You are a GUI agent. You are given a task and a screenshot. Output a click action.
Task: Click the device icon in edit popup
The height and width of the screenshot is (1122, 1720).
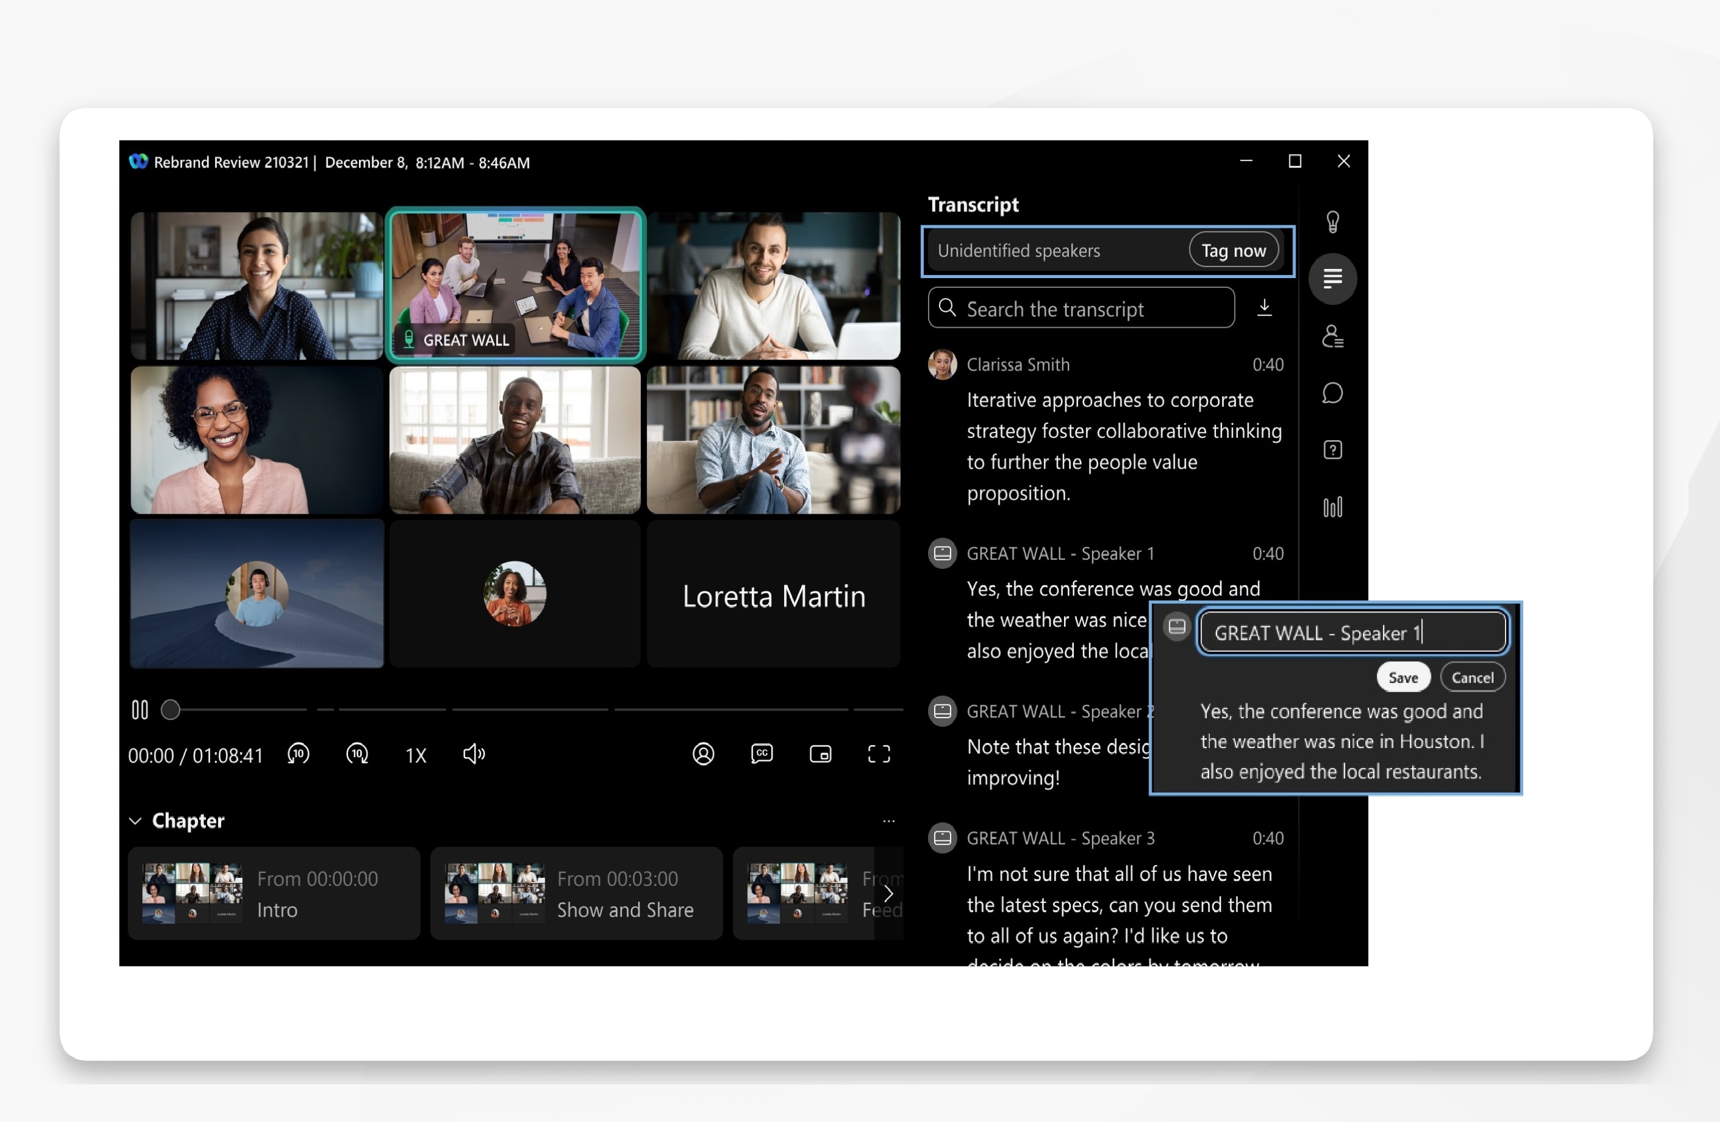click(x=1177, y=627)
